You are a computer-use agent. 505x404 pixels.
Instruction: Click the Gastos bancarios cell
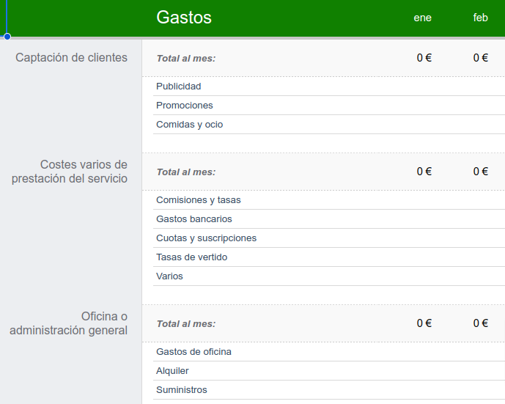[x=194, y=219]
